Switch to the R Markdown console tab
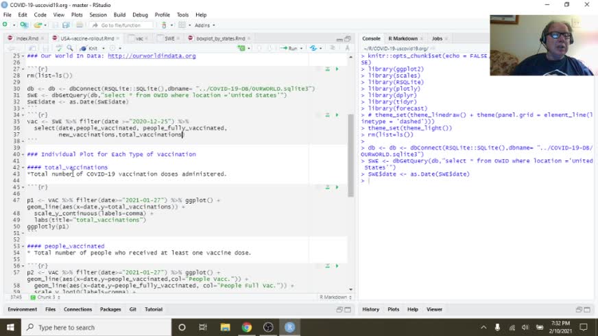 coord(403,38)
